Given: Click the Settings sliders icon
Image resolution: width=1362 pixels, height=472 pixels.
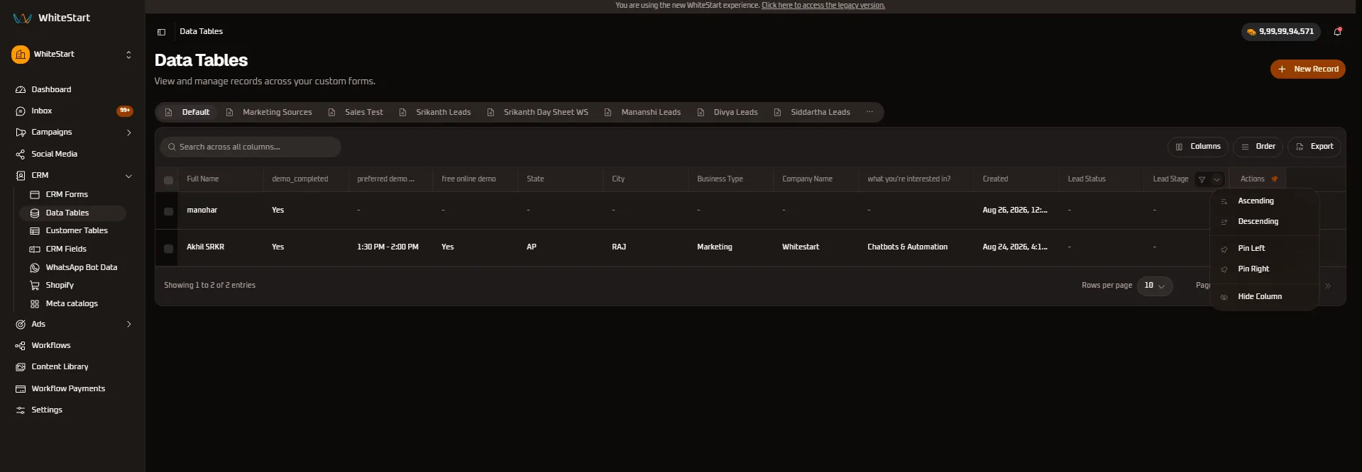Looking at the screenshot, I should point(21,410).
